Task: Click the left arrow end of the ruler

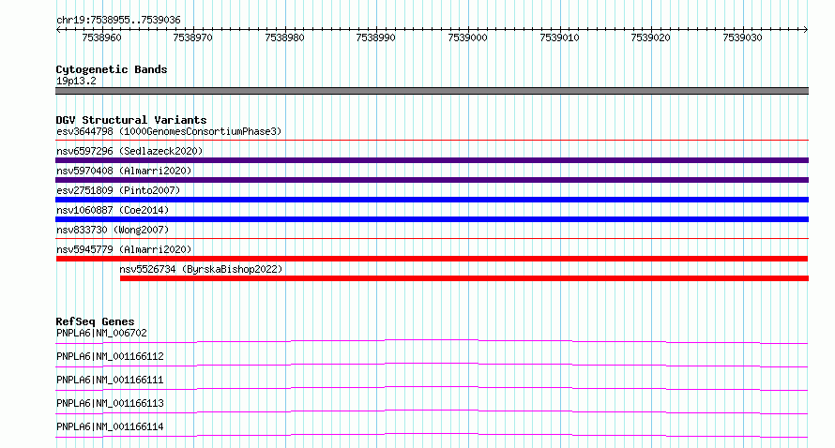Action: point(58,29)
